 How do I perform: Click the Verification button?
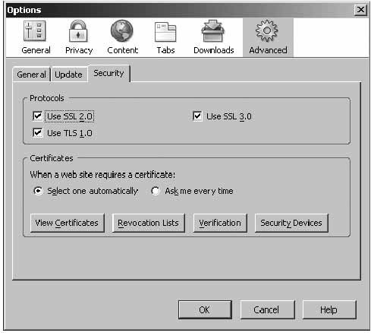coord(220,223)
